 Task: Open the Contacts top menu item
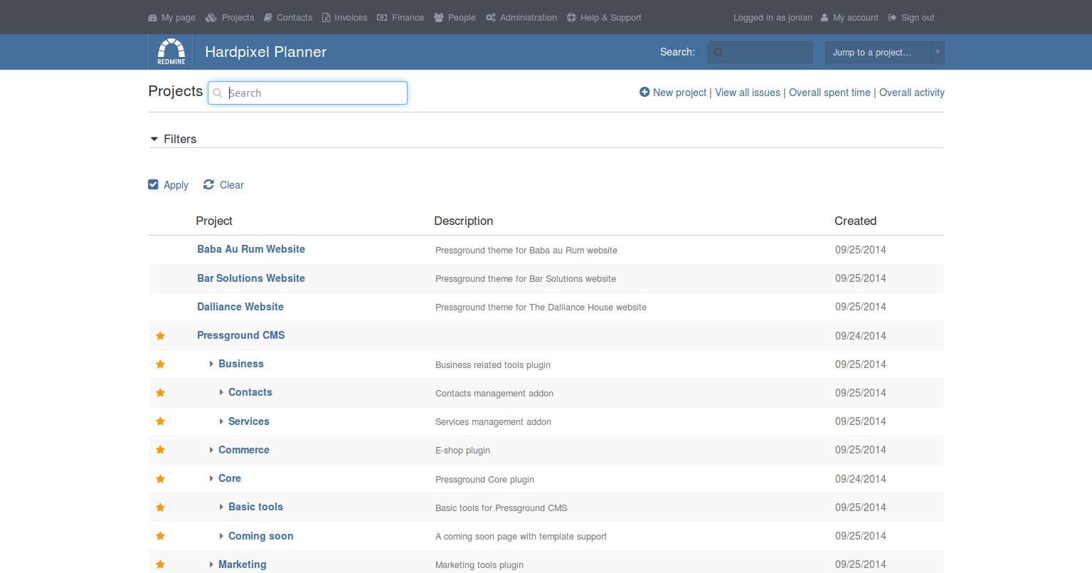pyautogui.click(x=295, y=18)
